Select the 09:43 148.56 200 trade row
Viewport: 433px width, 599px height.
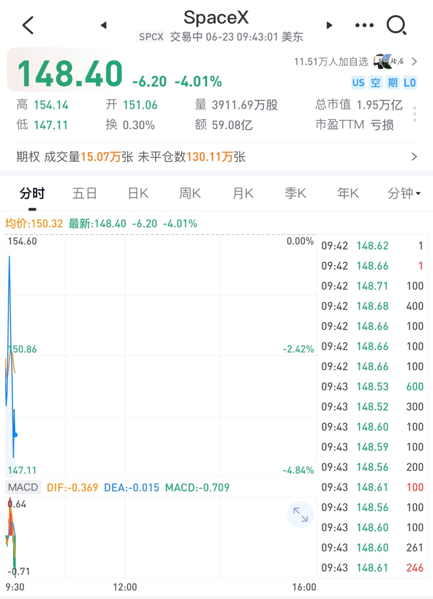pyautogui.click(x=372, y=467)
